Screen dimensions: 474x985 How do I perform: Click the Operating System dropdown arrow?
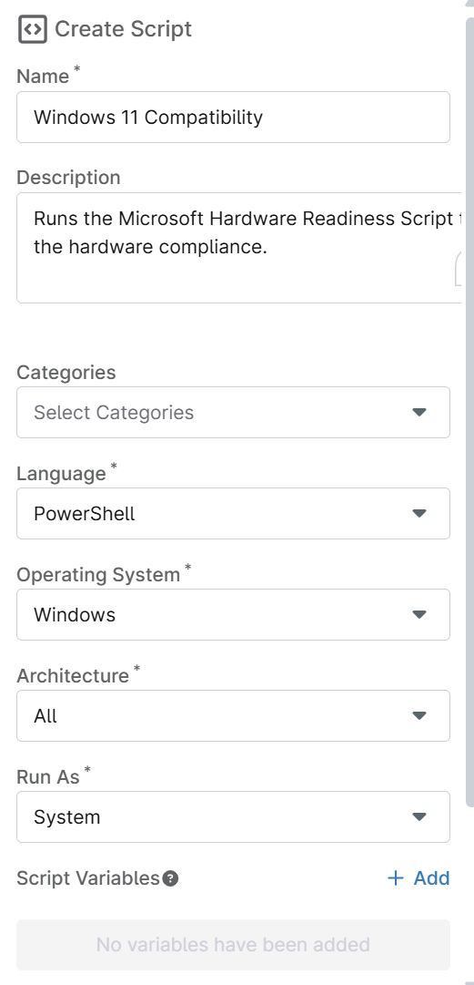pos(419,614)
